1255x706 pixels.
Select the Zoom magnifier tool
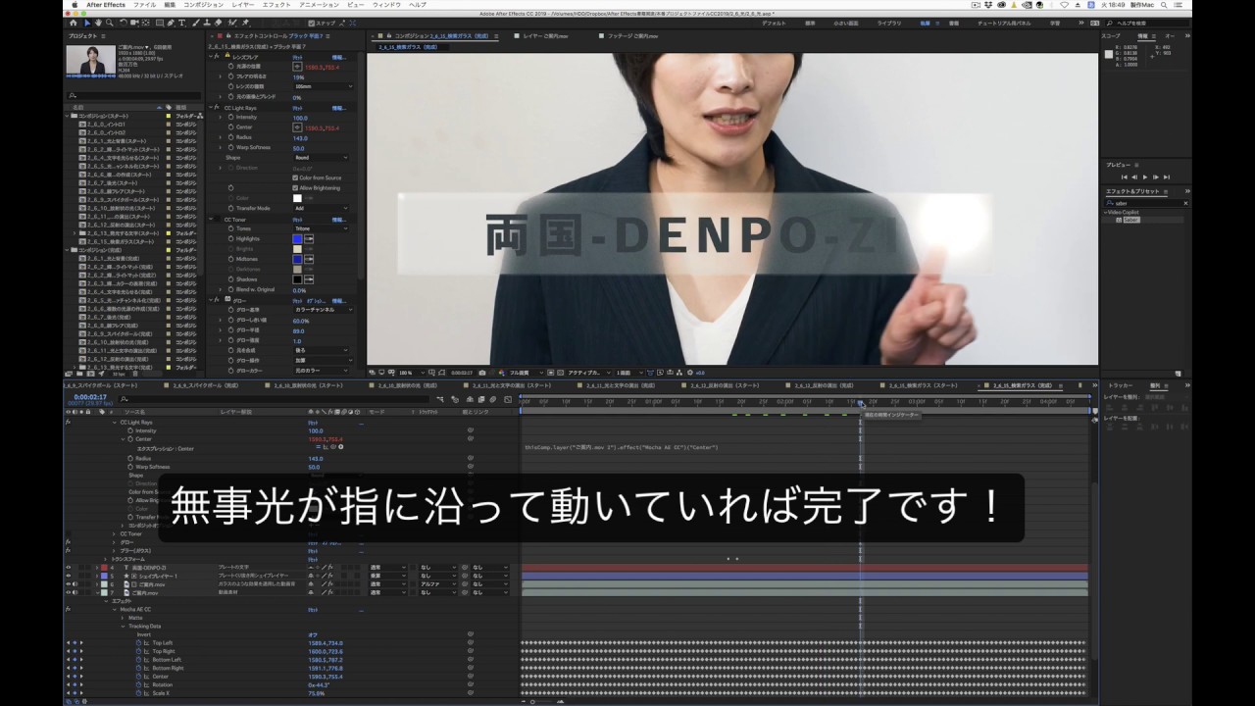(110, 23)
